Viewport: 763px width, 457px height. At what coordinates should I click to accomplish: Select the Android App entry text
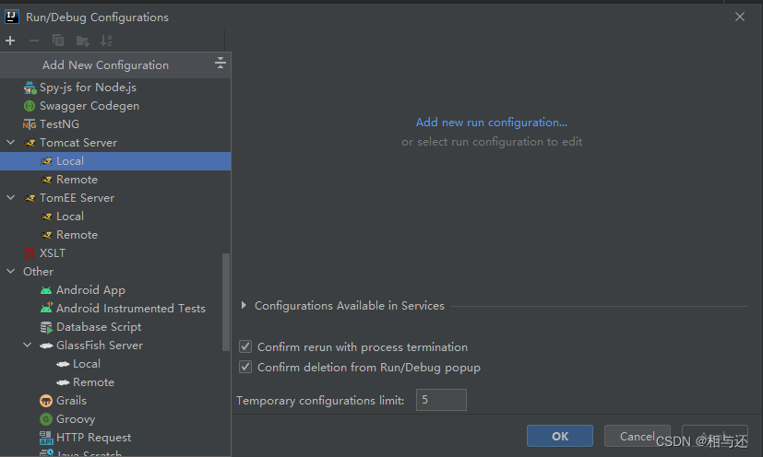click(90, 290)
